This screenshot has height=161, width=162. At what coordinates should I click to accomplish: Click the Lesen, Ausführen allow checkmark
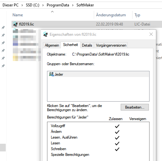pos(117,138)
